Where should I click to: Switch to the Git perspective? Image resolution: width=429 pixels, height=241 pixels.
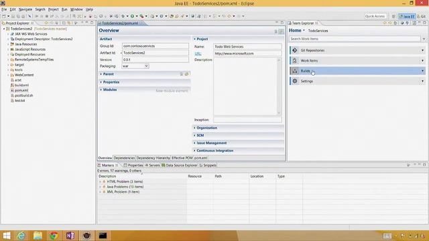[x=422, y=16]
